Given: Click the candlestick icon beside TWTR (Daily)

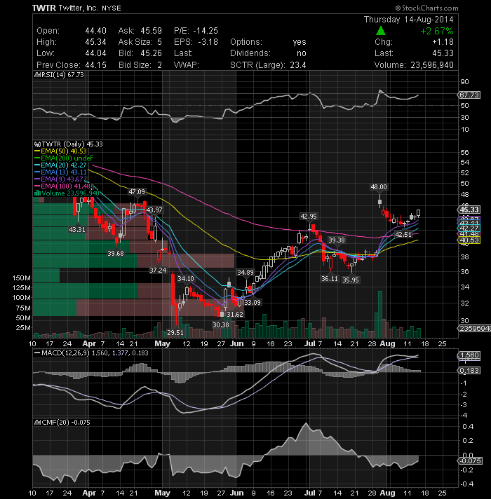Looking at the screenshot, I should pyautogui.click(x=38, y=144).
